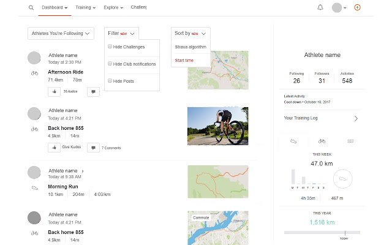Screen dimensions: 392x245
Task: Click the yearly goal progress bar
Action: 322,233
